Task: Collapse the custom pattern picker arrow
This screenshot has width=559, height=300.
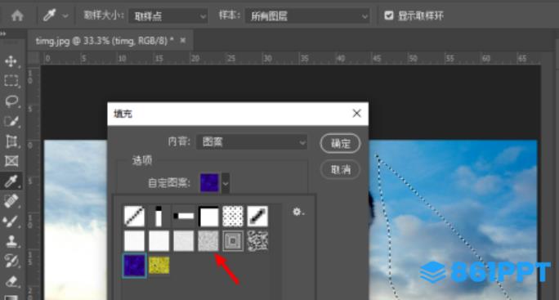Action: 226,183
